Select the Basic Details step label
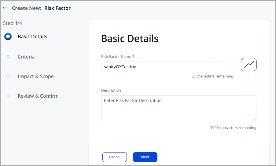276x166 pixels. click(x=32, y=37)
